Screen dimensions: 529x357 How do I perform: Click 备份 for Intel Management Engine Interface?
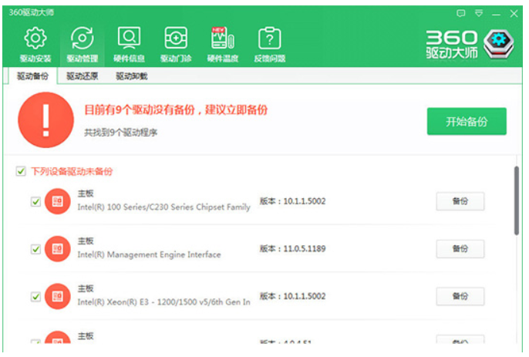(x=460, y=249)
